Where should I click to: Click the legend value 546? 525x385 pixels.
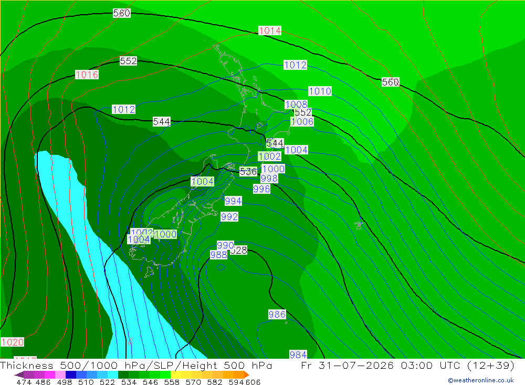(150, 382)
